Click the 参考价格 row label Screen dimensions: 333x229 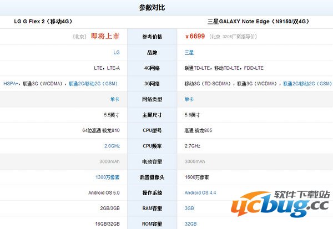click(x=154, y=37)
